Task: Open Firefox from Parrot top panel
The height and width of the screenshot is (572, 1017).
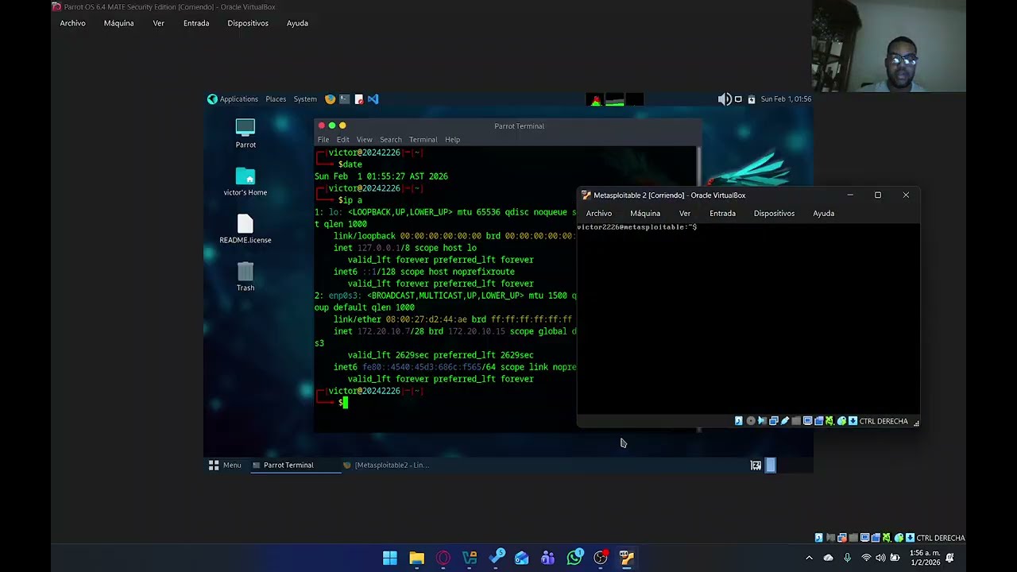Action: tap(330, 99)
